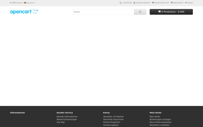The height and width of the screenshot is (127, 203).
Task: Focus the Suchen search field
Action: [x=103, y=12]
